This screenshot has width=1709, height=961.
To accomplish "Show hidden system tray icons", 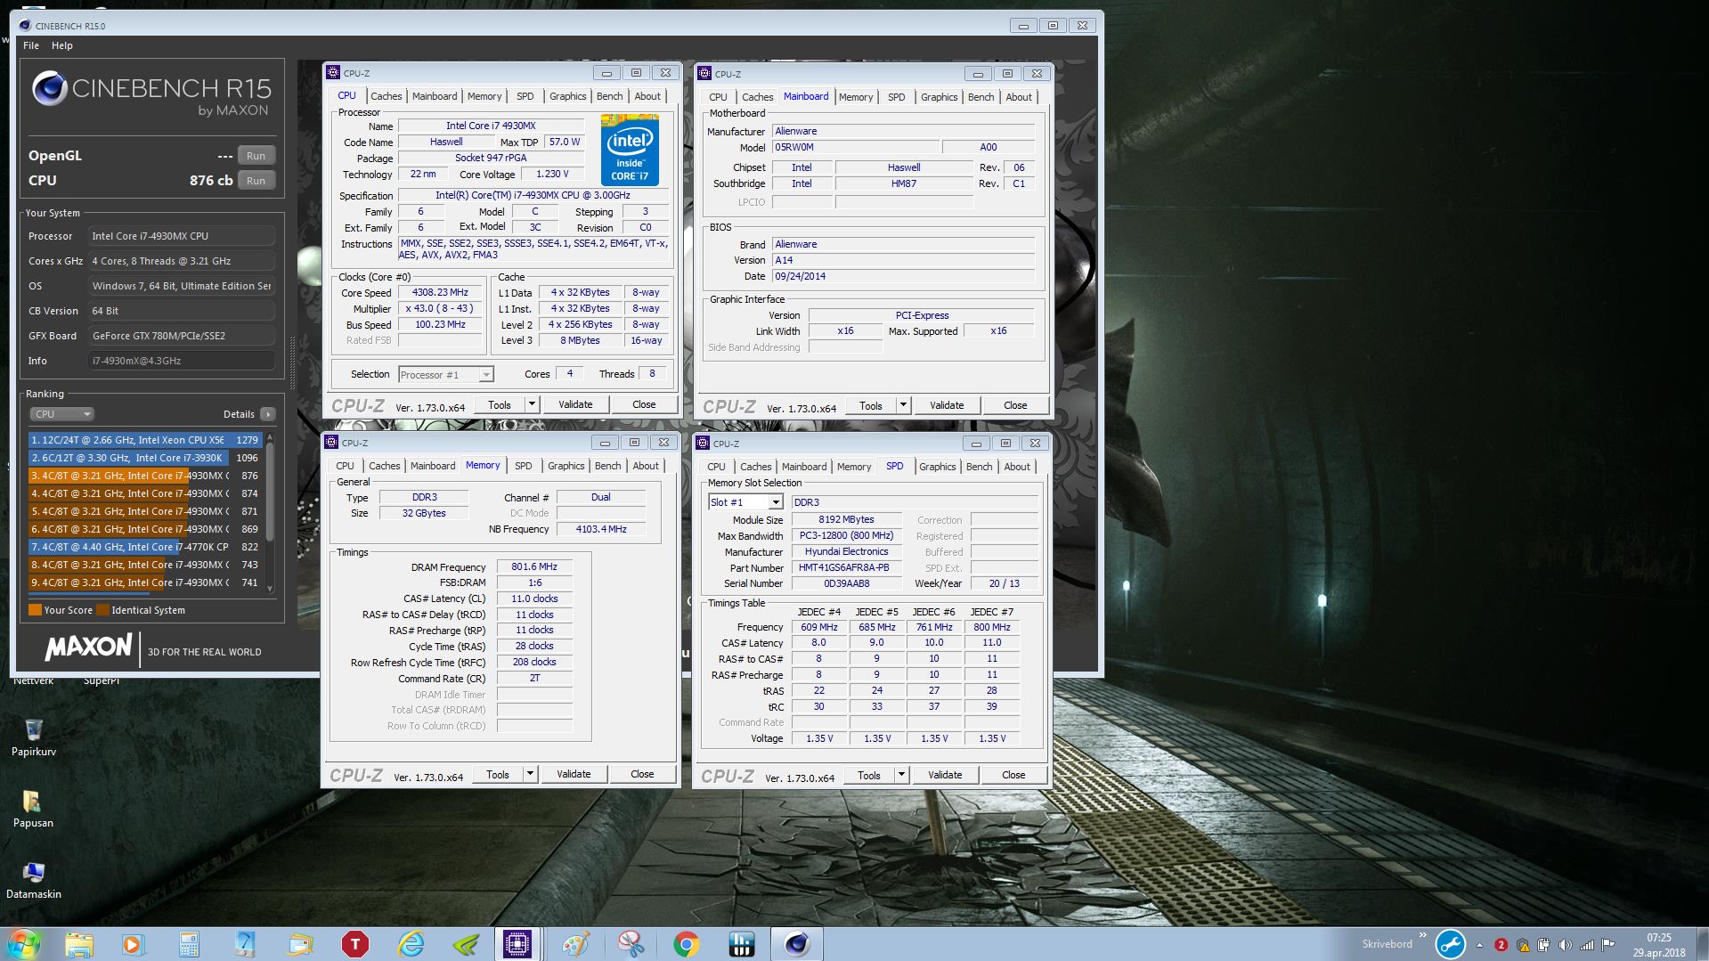I will [1479, 945].
